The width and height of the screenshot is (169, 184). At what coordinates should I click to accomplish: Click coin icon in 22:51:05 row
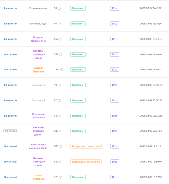point(61,131)
